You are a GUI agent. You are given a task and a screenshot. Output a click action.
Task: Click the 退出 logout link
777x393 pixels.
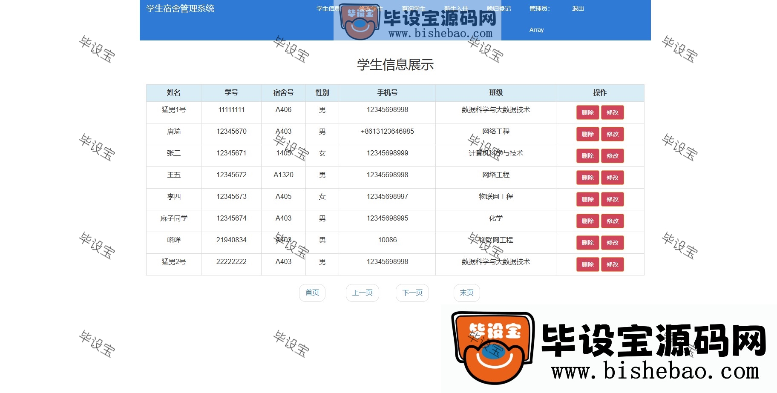point(578,9)
